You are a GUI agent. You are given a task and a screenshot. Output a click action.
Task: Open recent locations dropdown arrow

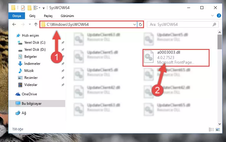pyautogui.click(x=30, y=24)
